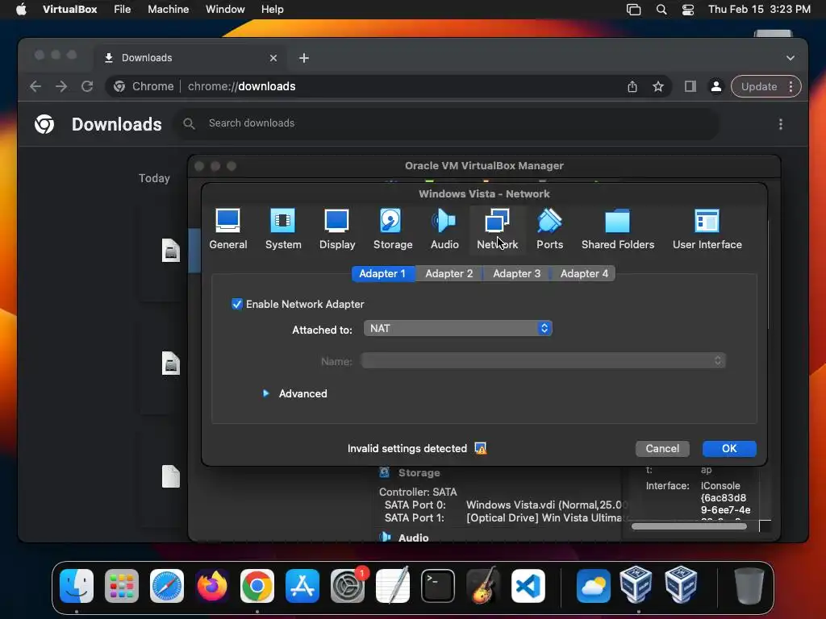
Task: Click the Storage heading in VirtualBox Manager
Action: click(x=419, y=472)
